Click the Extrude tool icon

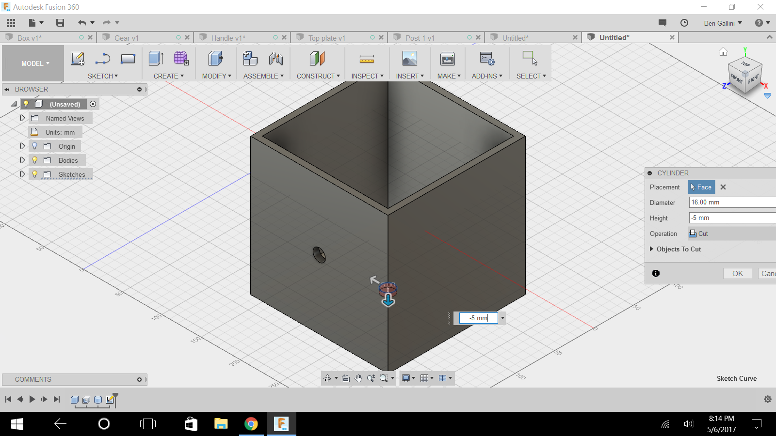pyautogui.click(x=156, y=59)
